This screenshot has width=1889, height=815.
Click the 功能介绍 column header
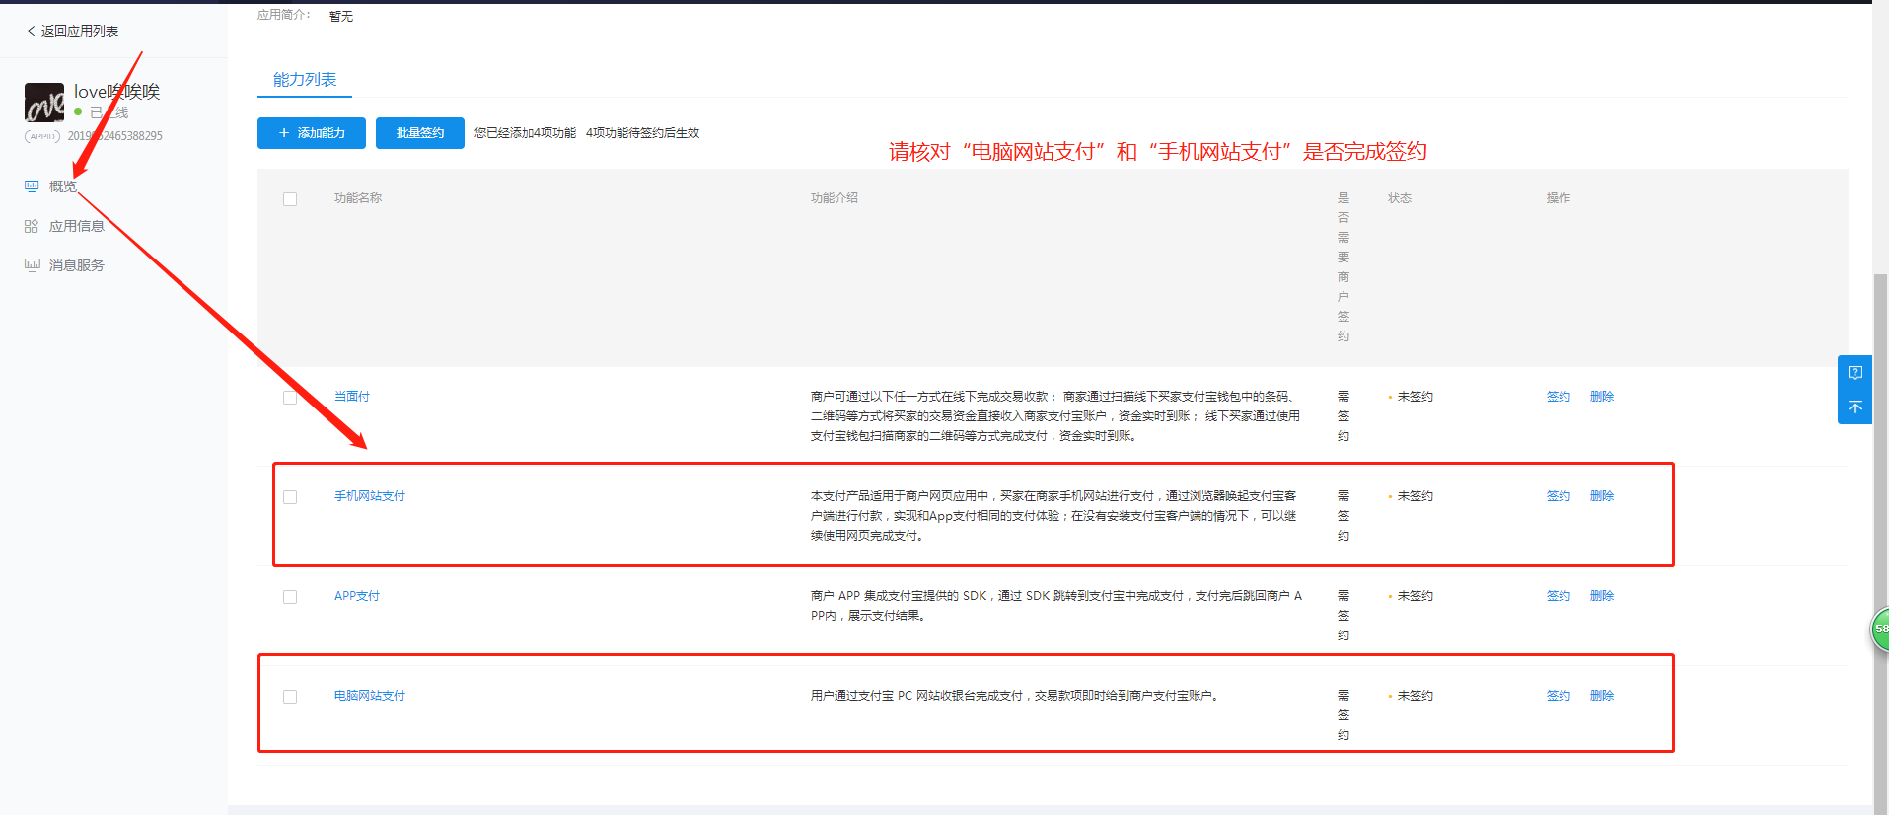tap(835, 198)
